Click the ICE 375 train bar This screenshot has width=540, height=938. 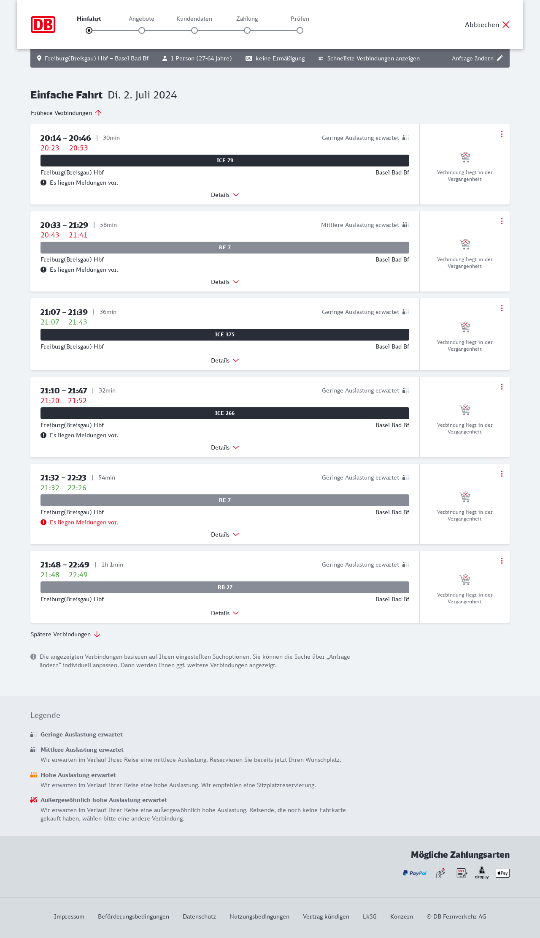pyautogui.click(x=225, y=335)
